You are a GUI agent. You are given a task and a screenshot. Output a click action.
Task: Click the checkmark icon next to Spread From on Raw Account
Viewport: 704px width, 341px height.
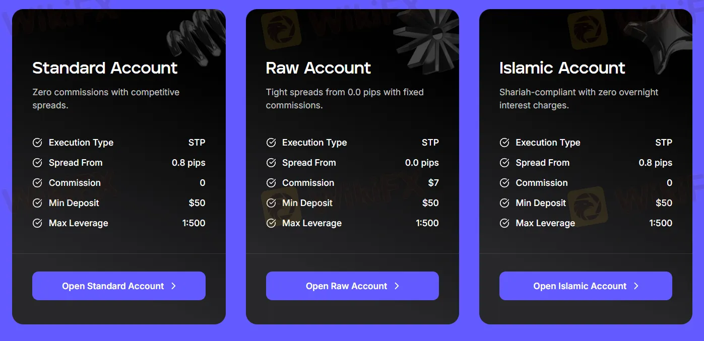(x=271, y=163)
